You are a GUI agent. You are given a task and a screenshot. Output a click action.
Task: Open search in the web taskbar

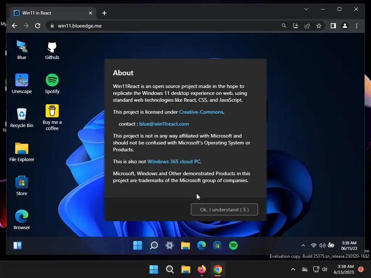click(x=154, y=245)
